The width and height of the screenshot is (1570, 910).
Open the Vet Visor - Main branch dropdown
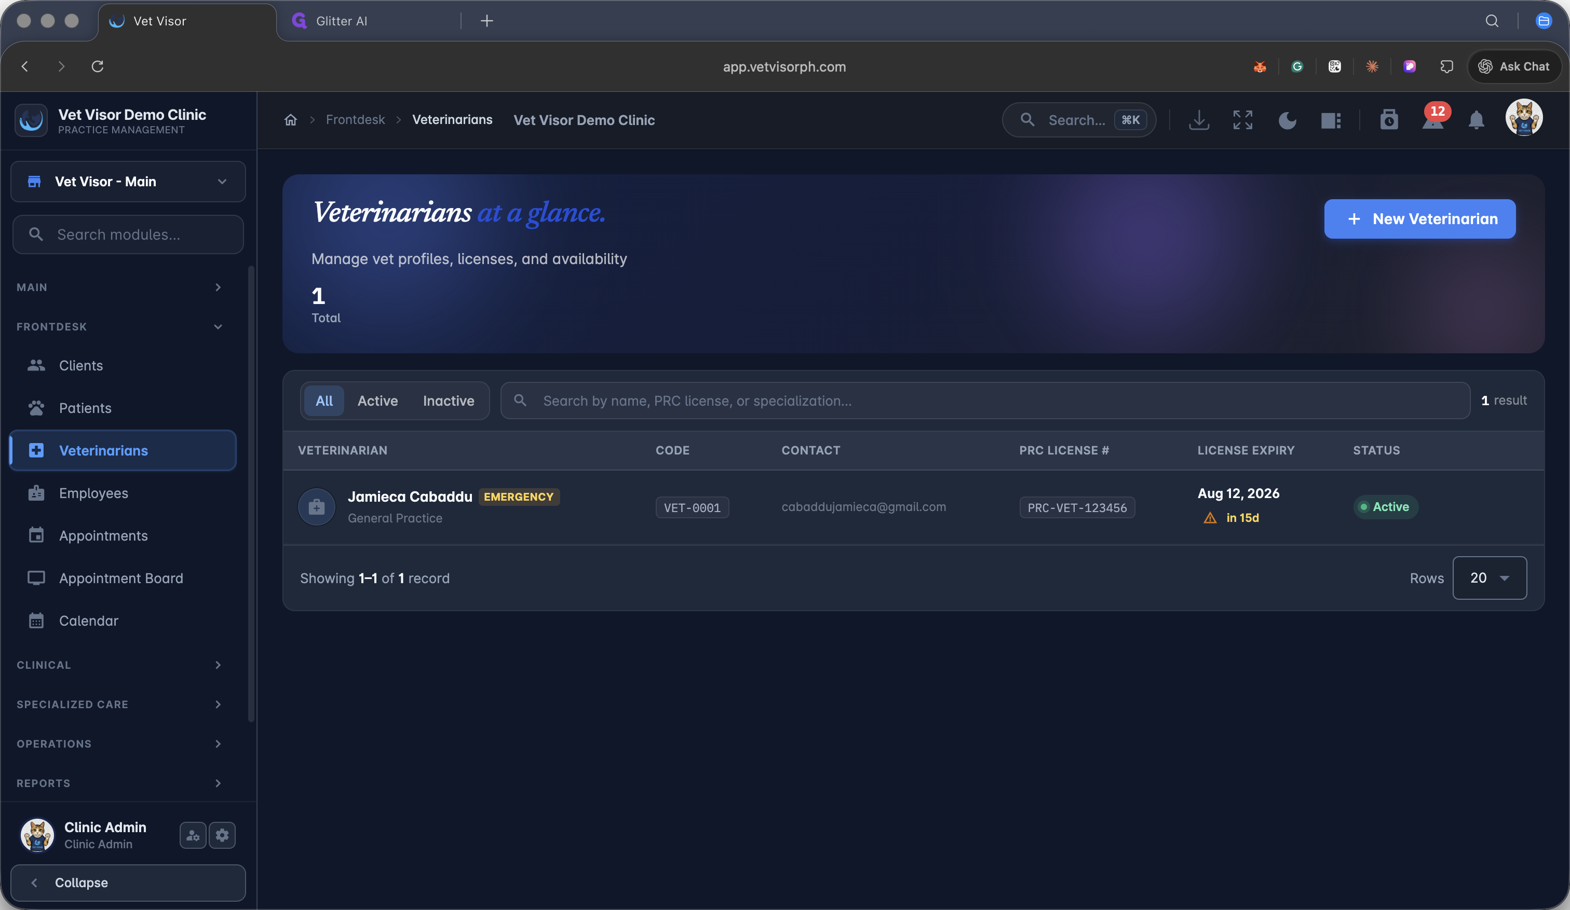click(x=128, y=181)
